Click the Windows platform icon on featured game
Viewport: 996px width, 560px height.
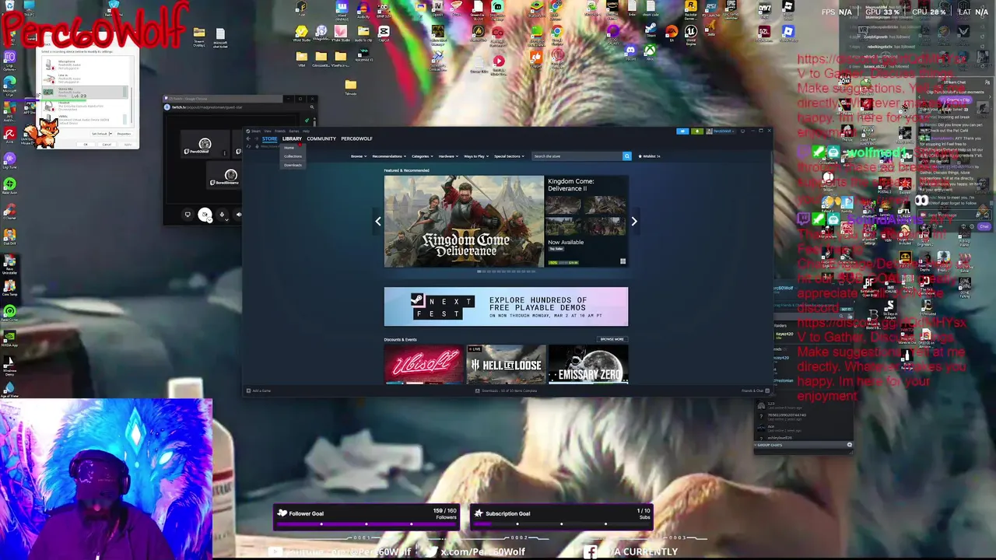(x=622, y=261)
